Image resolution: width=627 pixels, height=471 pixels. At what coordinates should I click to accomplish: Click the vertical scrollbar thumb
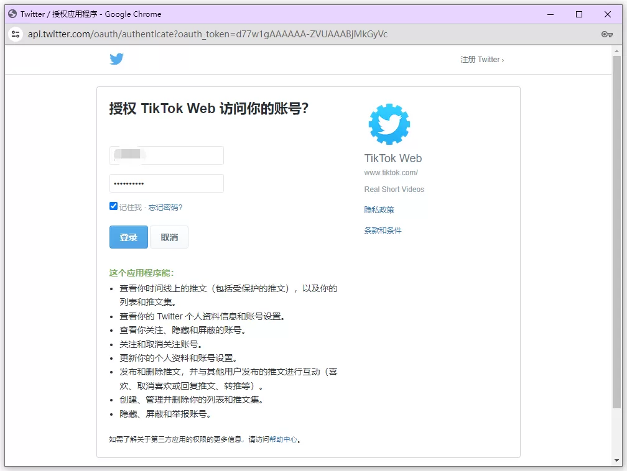click(616, 232)
